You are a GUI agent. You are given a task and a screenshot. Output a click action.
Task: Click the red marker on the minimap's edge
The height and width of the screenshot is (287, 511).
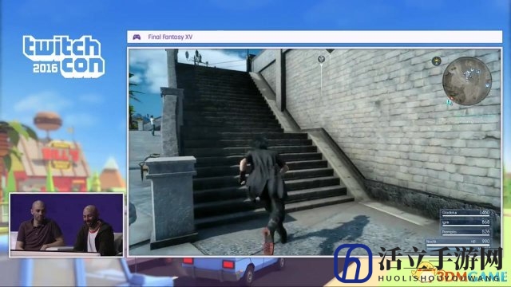pyautogui.click(x=452, y=97)
